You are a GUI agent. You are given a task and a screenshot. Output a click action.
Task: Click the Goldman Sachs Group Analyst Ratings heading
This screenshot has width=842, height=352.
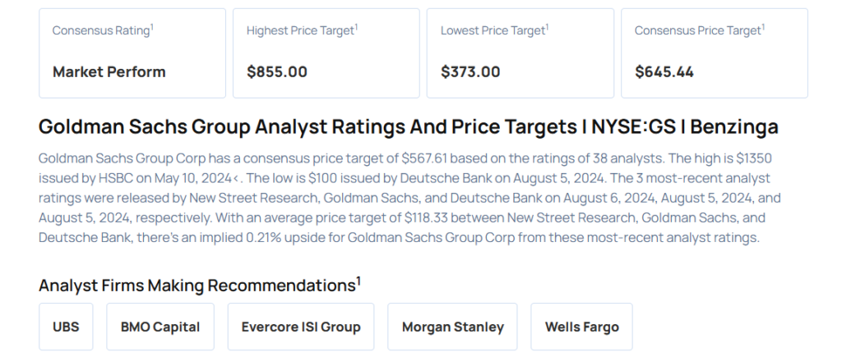[x=408, y=127]
